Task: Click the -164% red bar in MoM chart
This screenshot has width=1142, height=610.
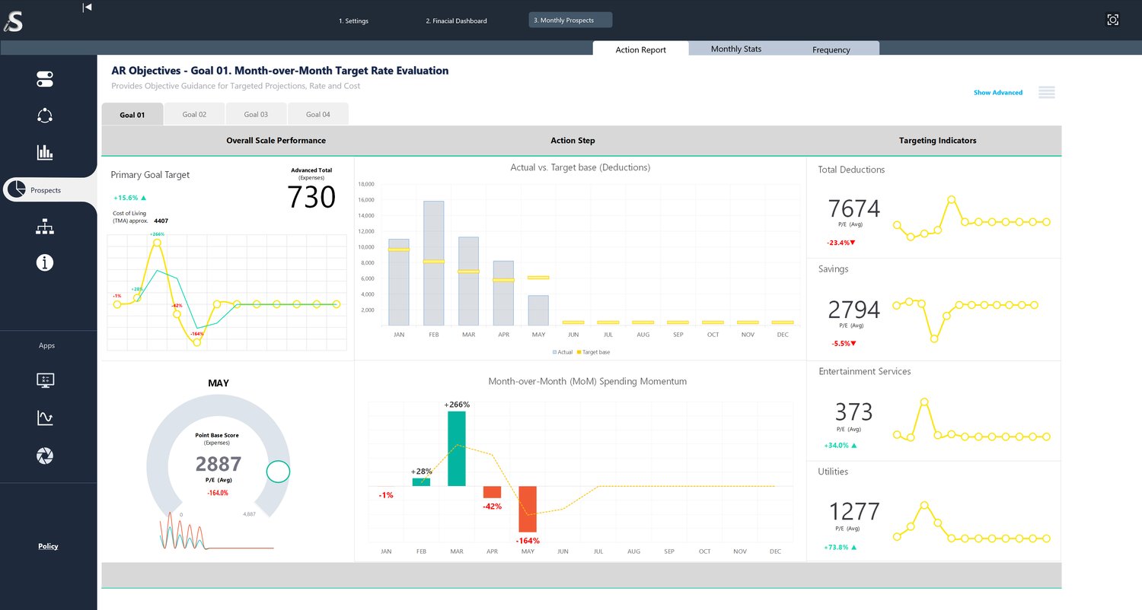Action: coord(528,510)
